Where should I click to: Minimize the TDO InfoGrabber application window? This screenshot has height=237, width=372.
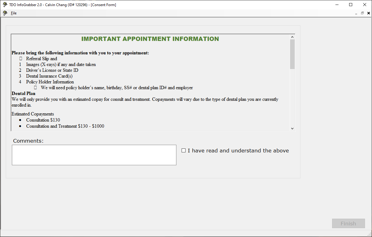[x=337, y=5]
